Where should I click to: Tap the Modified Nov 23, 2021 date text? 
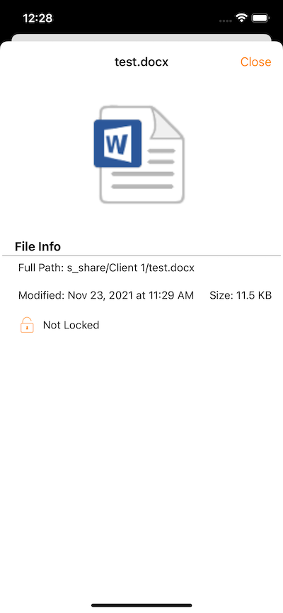pyautogui.click(x=106, y=296)
